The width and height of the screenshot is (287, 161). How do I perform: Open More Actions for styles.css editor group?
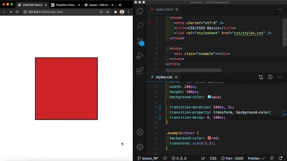pos(279,77)
